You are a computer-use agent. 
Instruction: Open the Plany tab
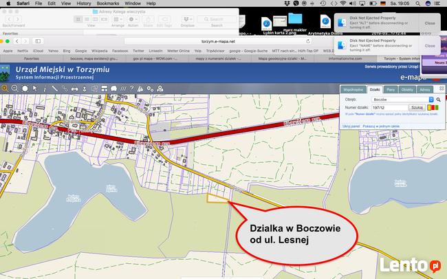click(x=391, y=90)
